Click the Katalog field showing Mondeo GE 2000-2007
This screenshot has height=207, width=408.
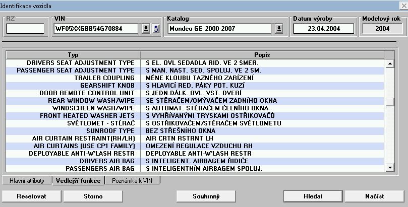coord(221,29)
